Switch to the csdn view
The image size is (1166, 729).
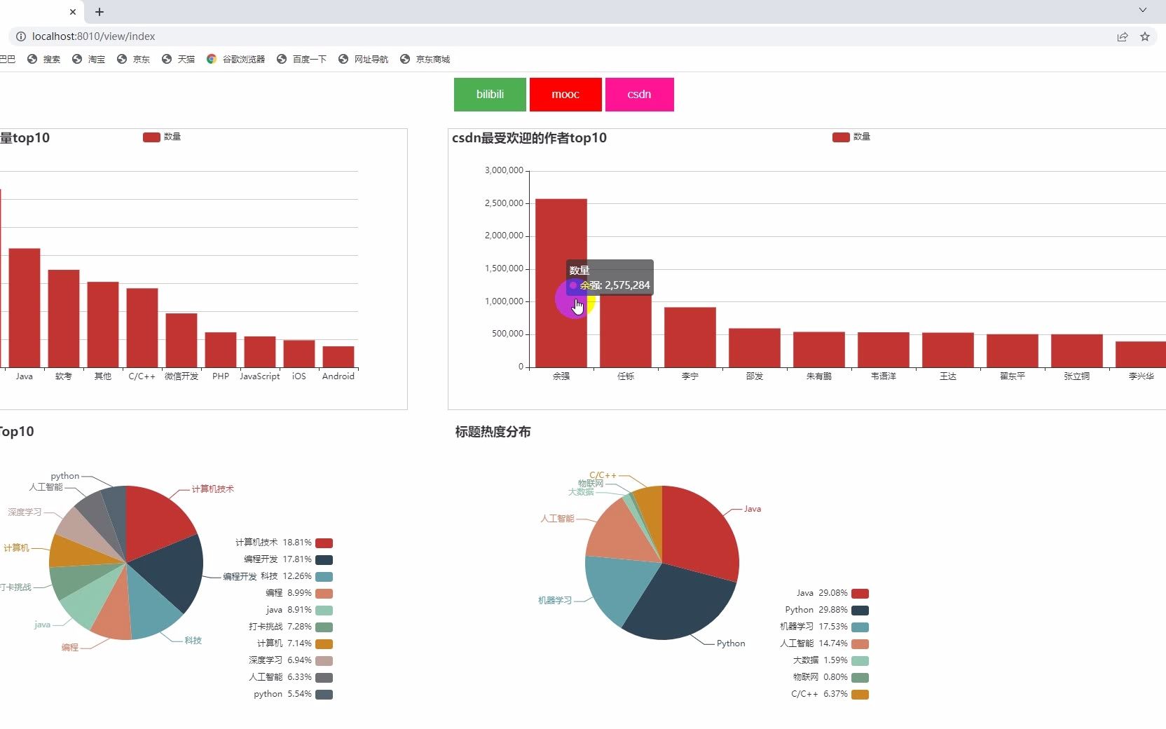(639, 95)
